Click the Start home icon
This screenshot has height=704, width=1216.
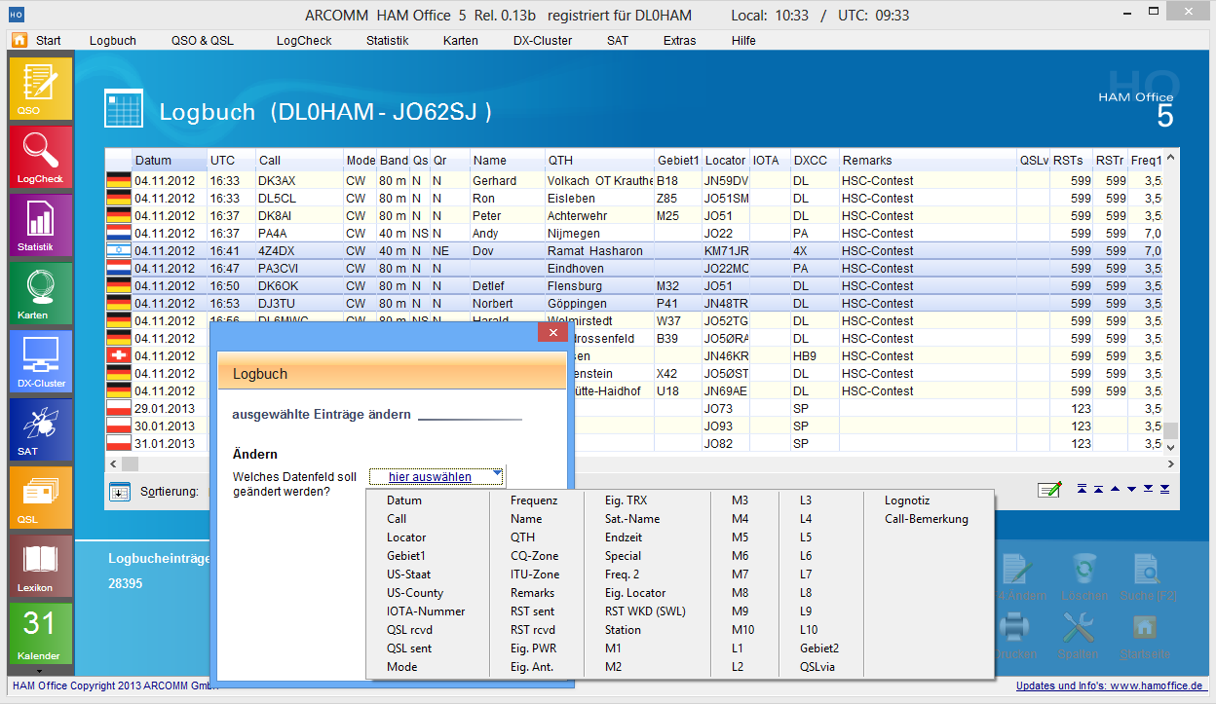point(19,40)
